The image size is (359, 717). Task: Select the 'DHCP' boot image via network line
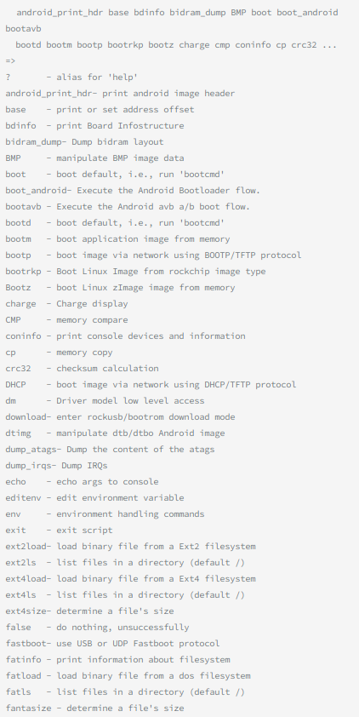pos(151,385)
